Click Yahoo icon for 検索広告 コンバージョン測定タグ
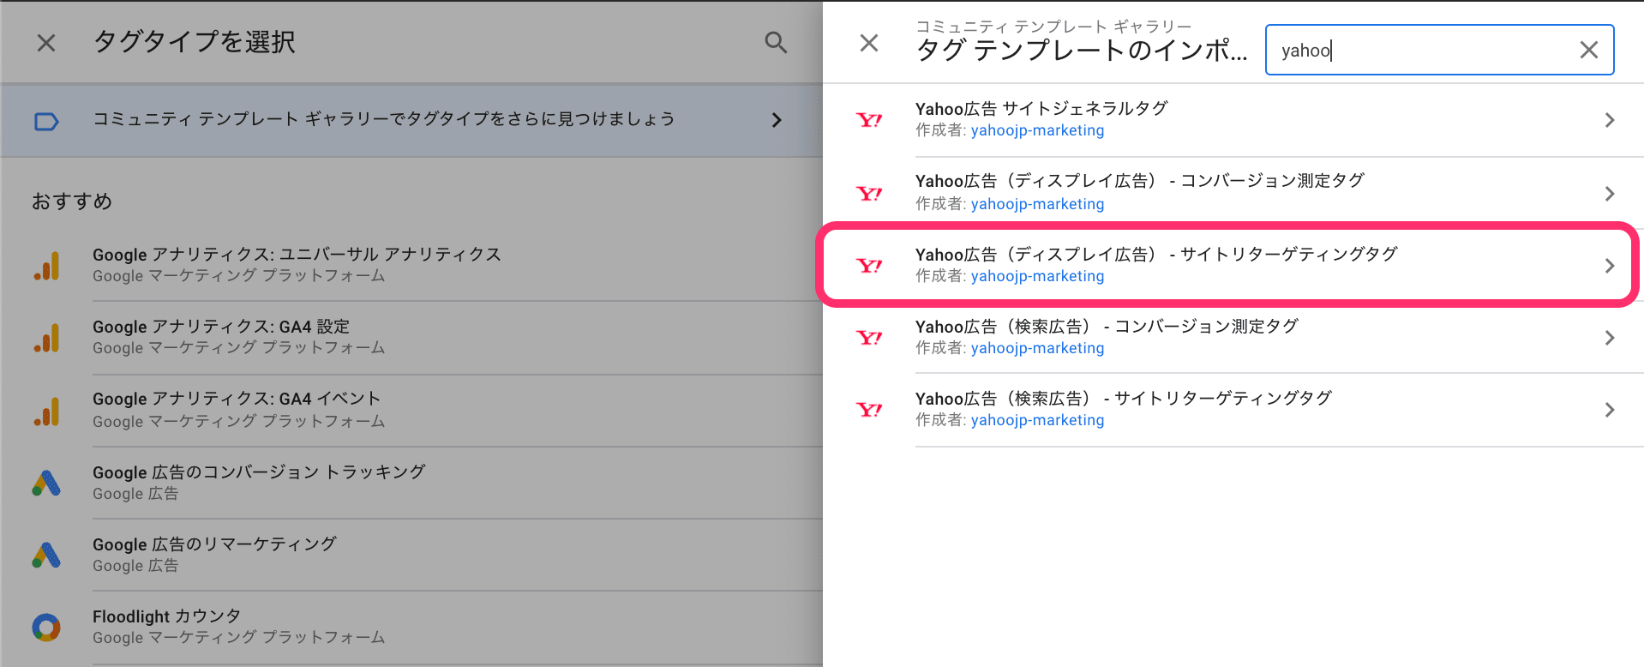Image resolution: width=1644 pixels, height=667 pixels. coord(869,338)
